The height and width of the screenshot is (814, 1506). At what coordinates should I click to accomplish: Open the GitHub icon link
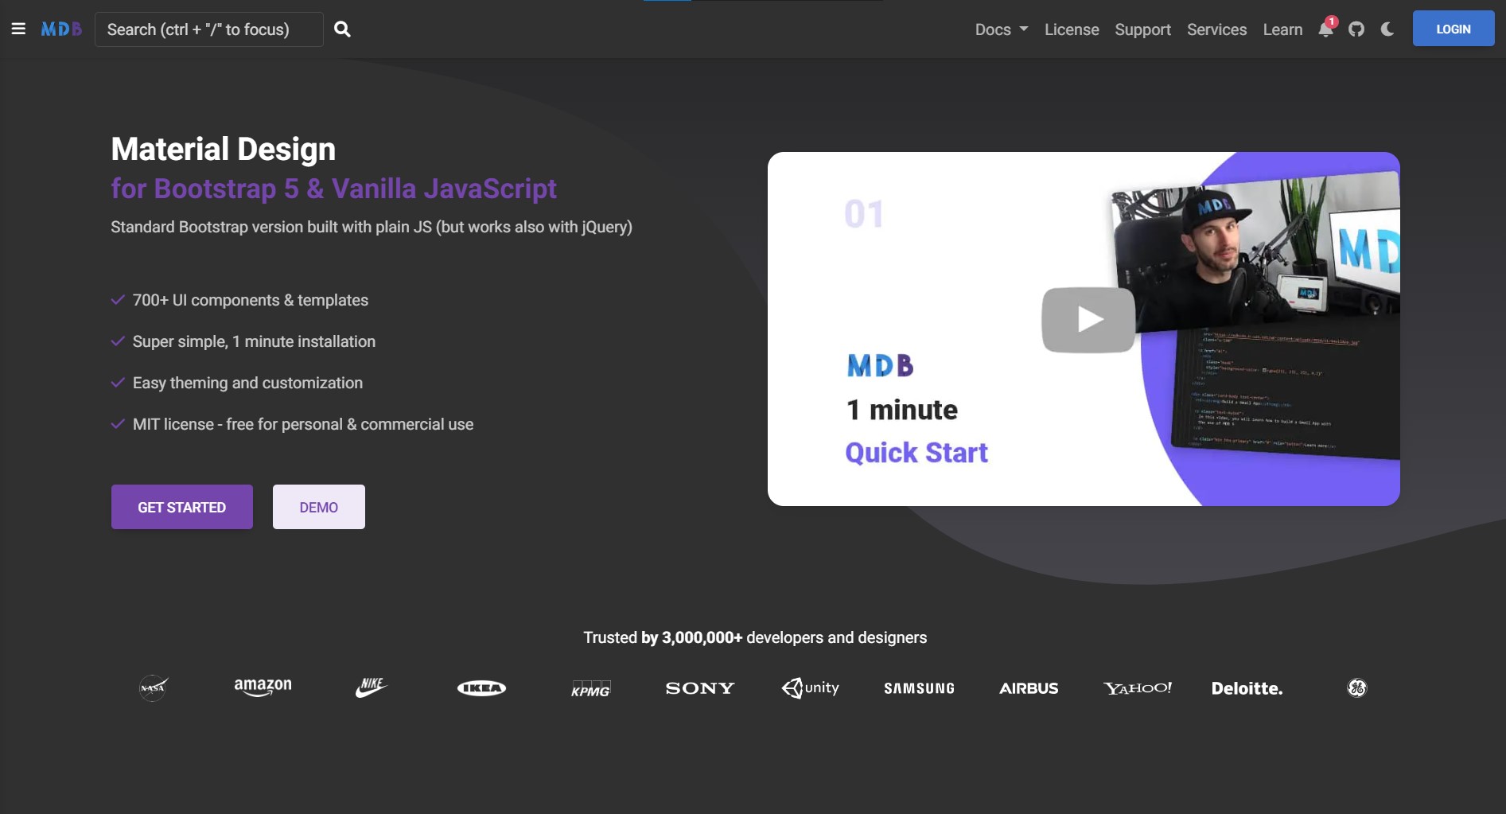click(1356, 29)
